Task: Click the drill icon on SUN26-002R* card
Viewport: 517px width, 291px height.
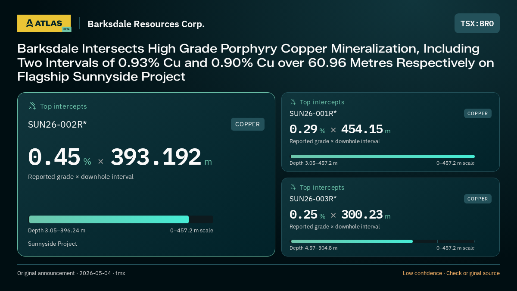Action: (32, 106)
